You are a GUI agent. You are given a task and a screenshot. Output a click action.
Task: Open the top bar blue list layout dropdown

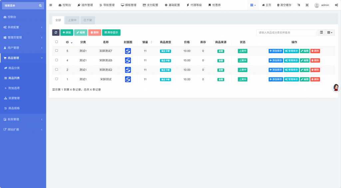(253, 5)
